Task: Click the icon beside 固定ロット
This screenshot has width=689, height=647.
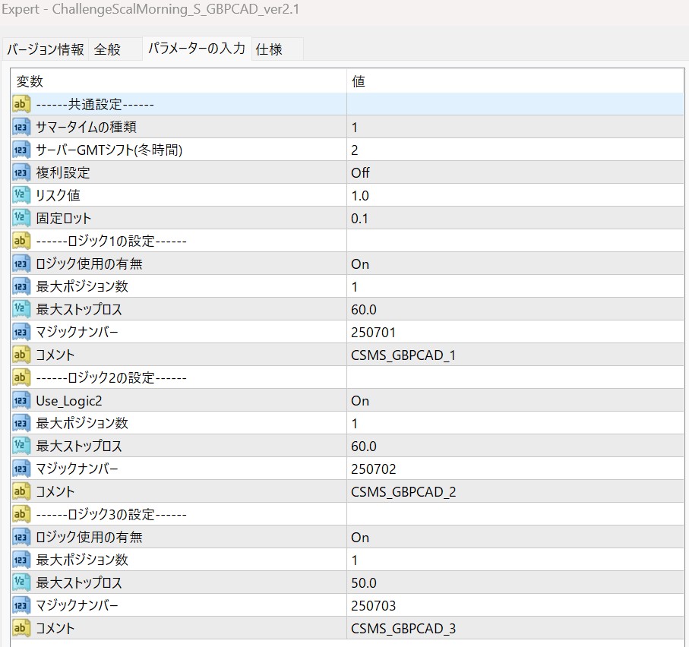Action: (x=21, y=218)
